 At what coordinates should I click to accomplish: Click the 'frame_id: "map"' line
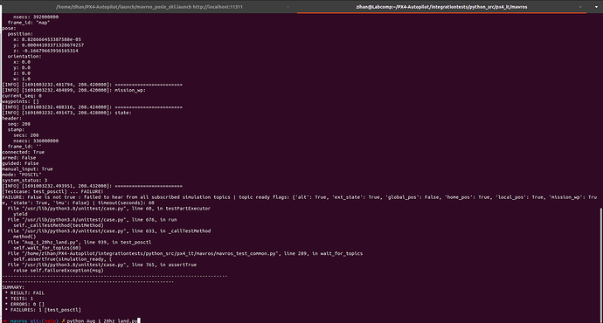(29, 23)
